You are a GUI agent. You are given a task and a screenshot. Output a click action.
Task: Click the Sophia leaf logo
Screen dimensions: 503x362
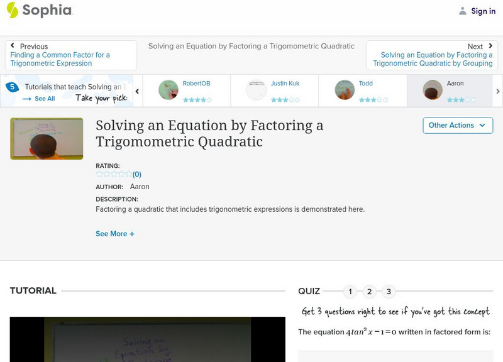coord(13,11)
